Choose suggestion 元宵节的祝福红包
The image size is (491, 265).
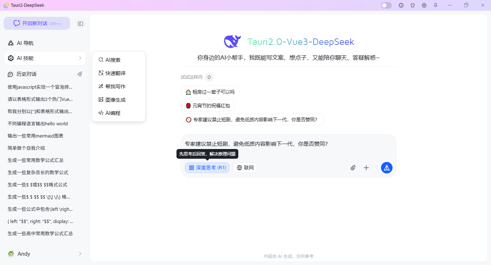[x=208, y=106]
